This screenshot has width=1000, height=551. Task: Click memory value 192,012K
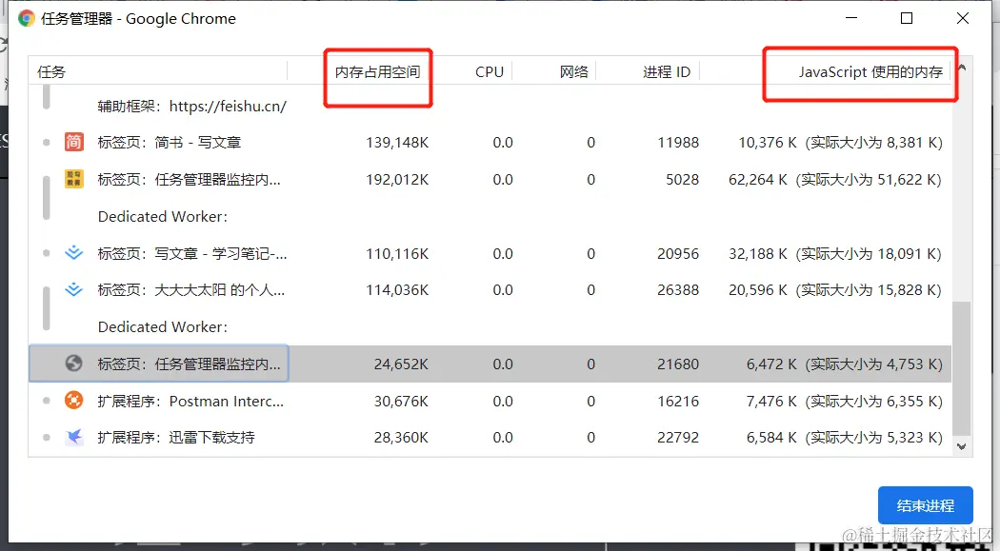(397, 180)
